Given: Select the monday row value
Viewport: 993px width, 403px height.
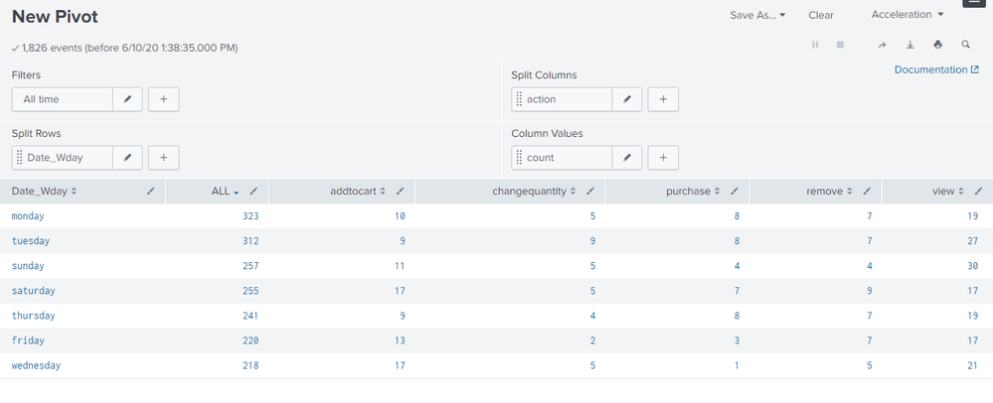Looking at the screenshot, I should tap(28, 215).
